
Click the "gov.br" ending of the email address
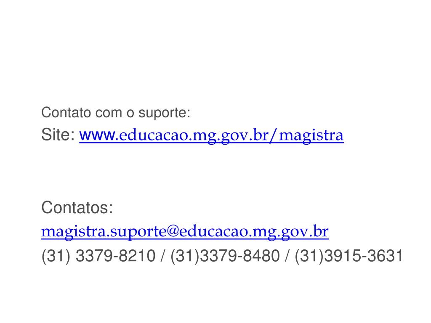[305, 232]
